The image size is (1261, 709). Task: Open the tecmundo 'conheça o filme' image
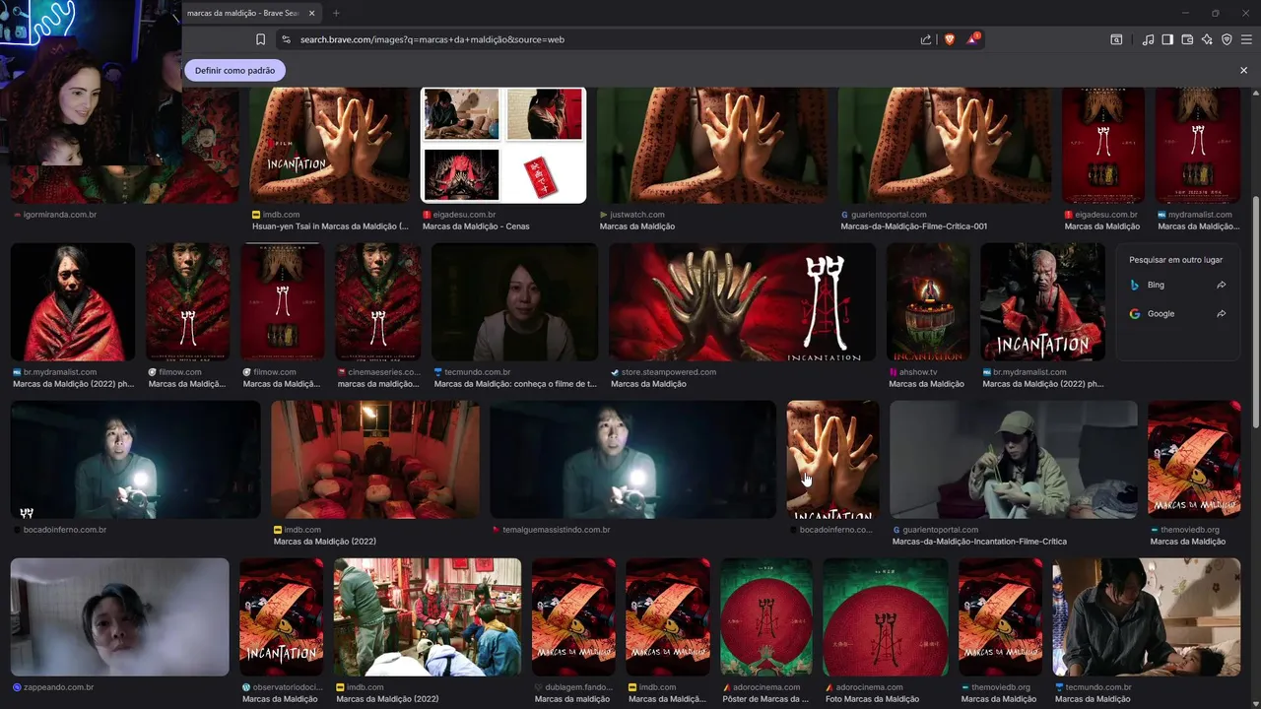coord(515,302)
